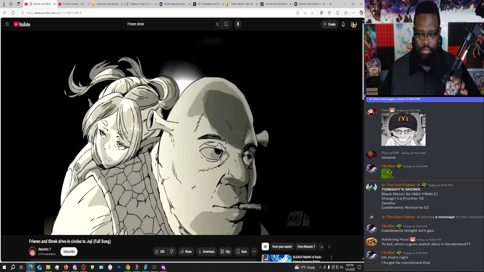Open the Windows notification center
Image resolution: width=484 pixels, height=272 pixels.
(359, 267)
